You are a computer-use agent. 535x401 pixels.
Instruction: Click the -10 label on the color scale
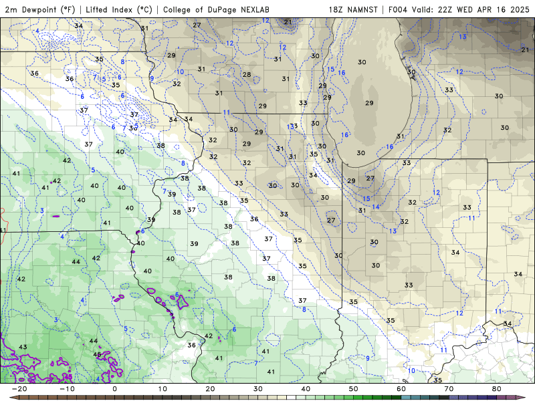tap(67, 389)
